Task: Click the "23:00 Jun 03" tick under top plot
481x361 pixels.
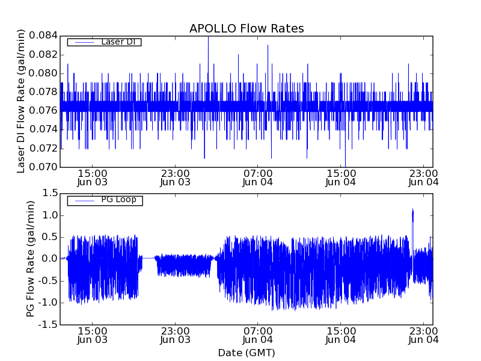Action: (x=175, y=177)
